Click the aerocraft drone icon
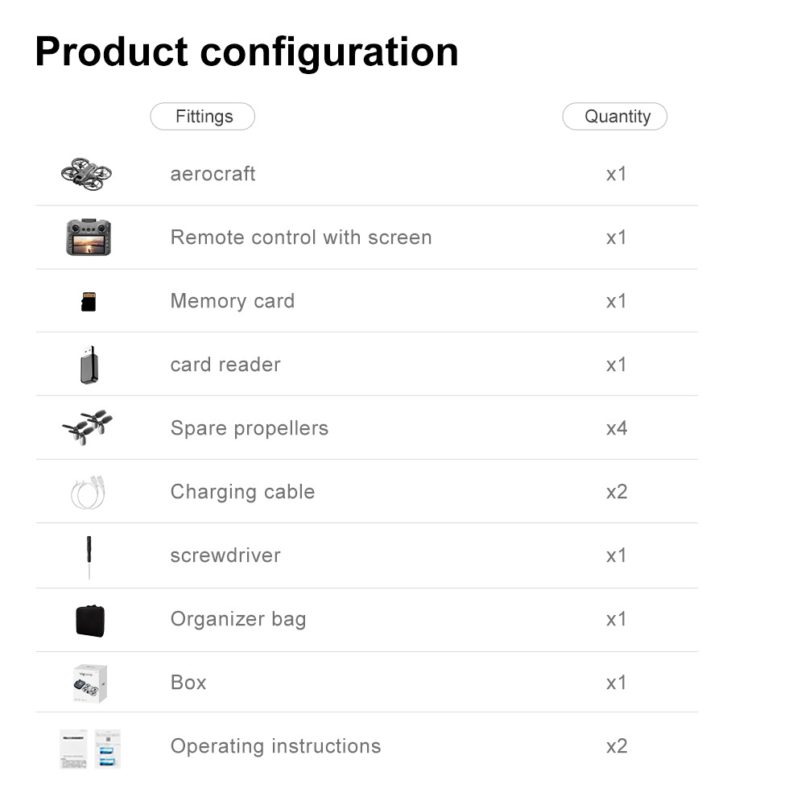The image size is (805, 805). click(x=87, y=173)
